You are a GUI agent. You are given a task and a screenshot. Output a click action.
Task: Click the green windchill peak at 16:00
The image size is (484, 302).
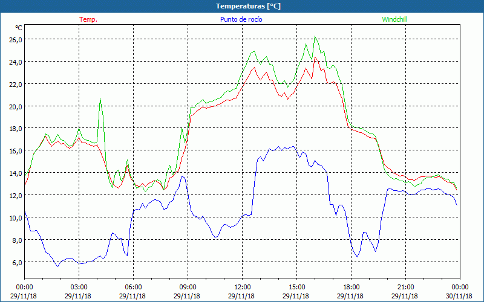tap(315, 36)
